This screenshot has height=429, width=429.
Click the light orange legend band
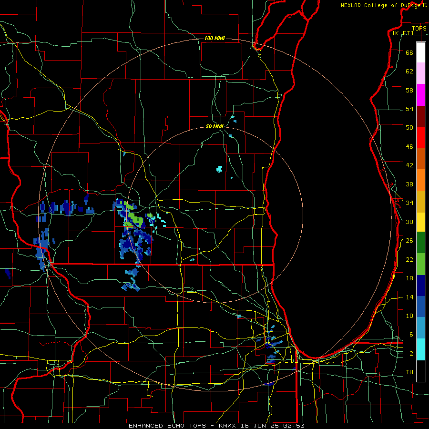(x=421, y=180)
